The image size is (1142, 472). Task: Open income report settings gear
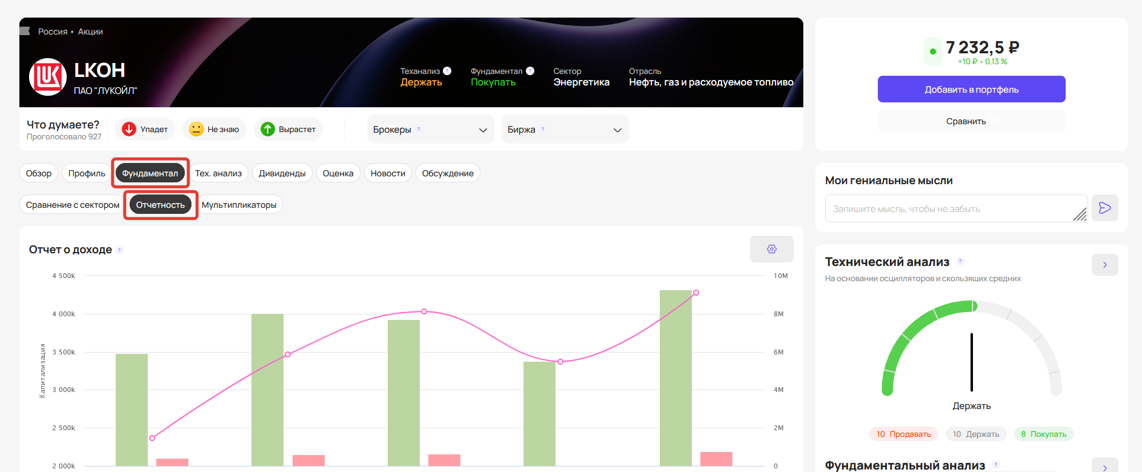click(771, 249)
